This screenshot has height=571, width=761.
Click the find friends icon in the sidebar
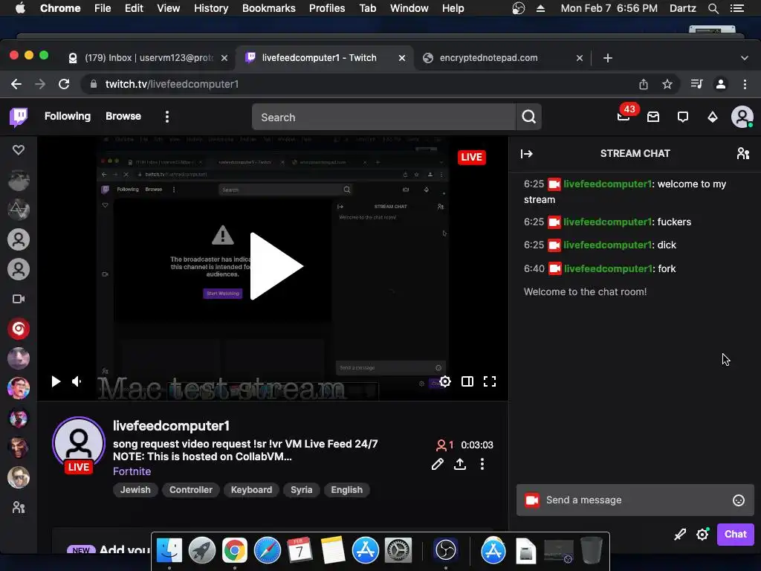pos(19,507)
